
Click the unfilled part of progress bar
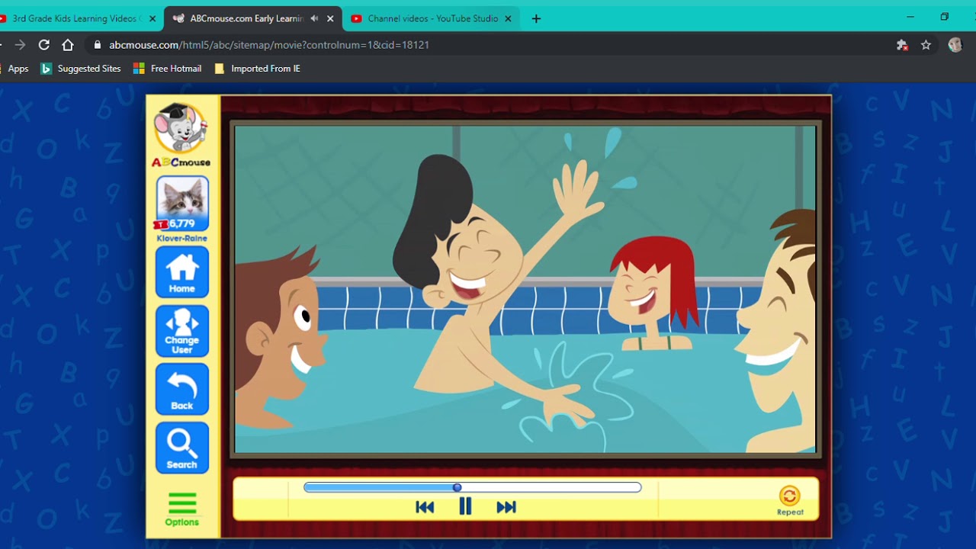(551, 487)
